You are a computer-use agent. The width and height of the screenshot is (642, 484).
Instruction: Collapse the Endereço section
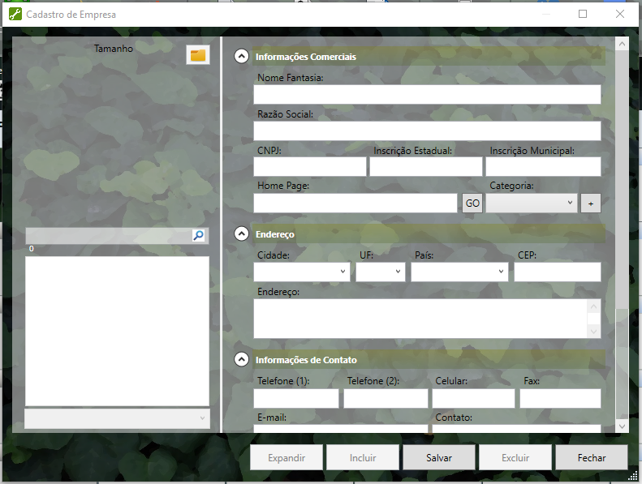tap(241, 233)
